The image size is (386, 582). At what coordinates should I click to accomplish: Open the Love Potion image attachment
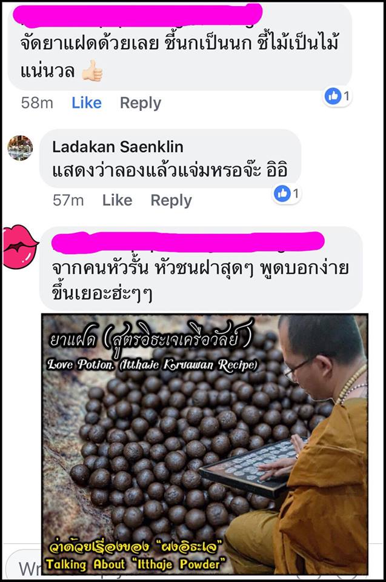[205, 444]
